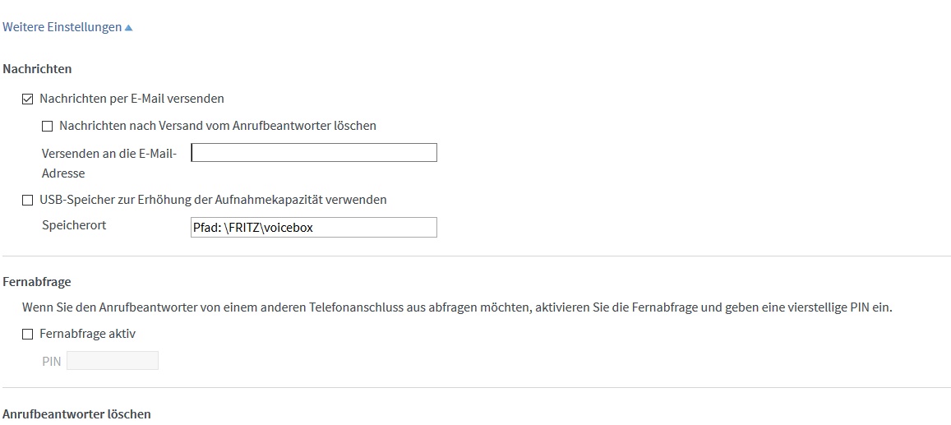The height and width of the screenshot is (425, 951).
Task: Click the Versenden an die E-Mail-Adresse label
Action: [x=109, y=164]
